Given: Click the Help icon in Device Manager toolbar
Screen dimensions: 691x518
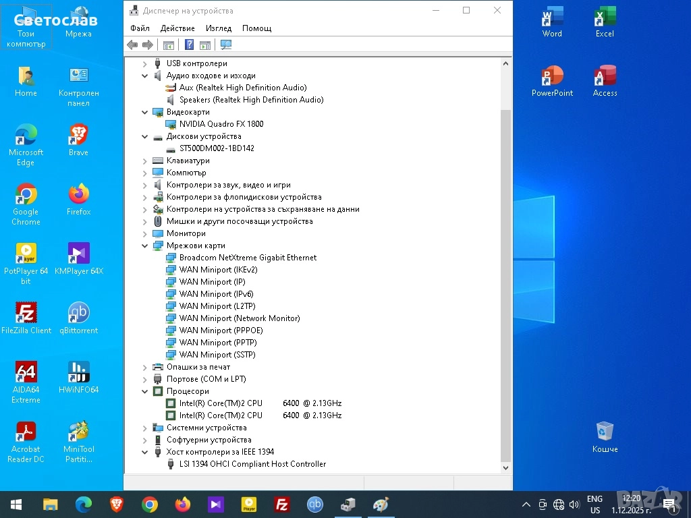Looking at the screenshot, I should pos(189,45).
